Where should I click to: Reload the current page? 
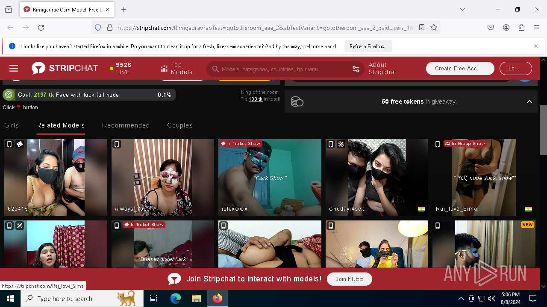pos(41,27)
